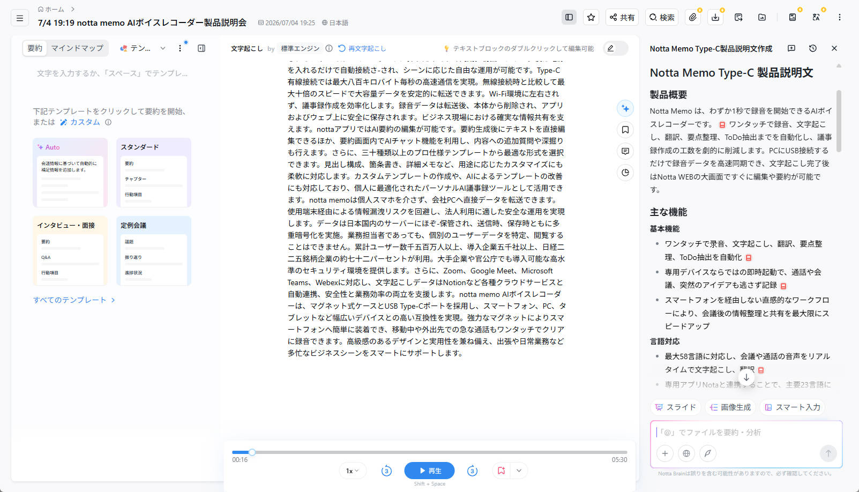
Task: Click the red citation marker after レコーダーです
Action: point(722,125)
